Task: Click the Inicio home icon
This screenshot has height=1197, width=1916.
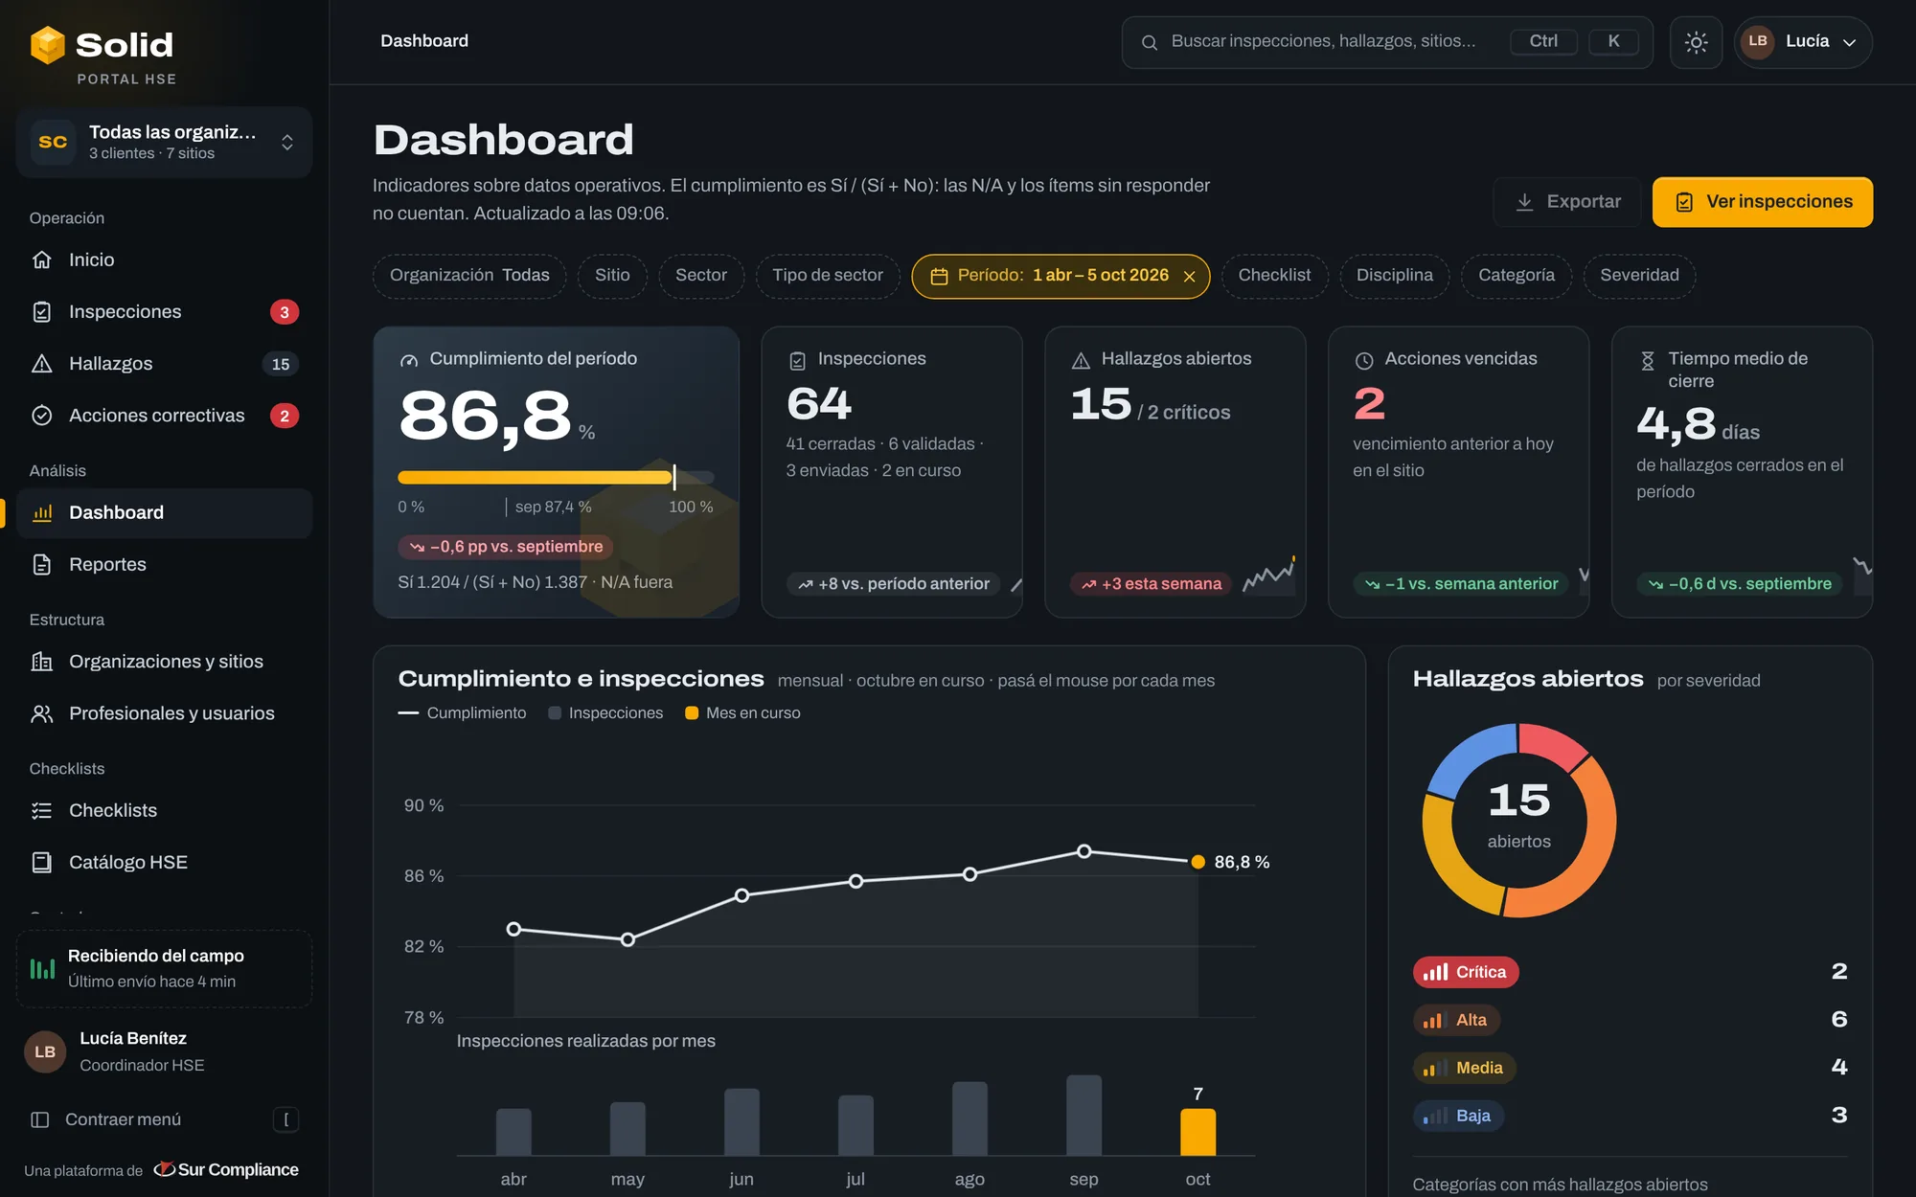Action: (x=42, y=260)
